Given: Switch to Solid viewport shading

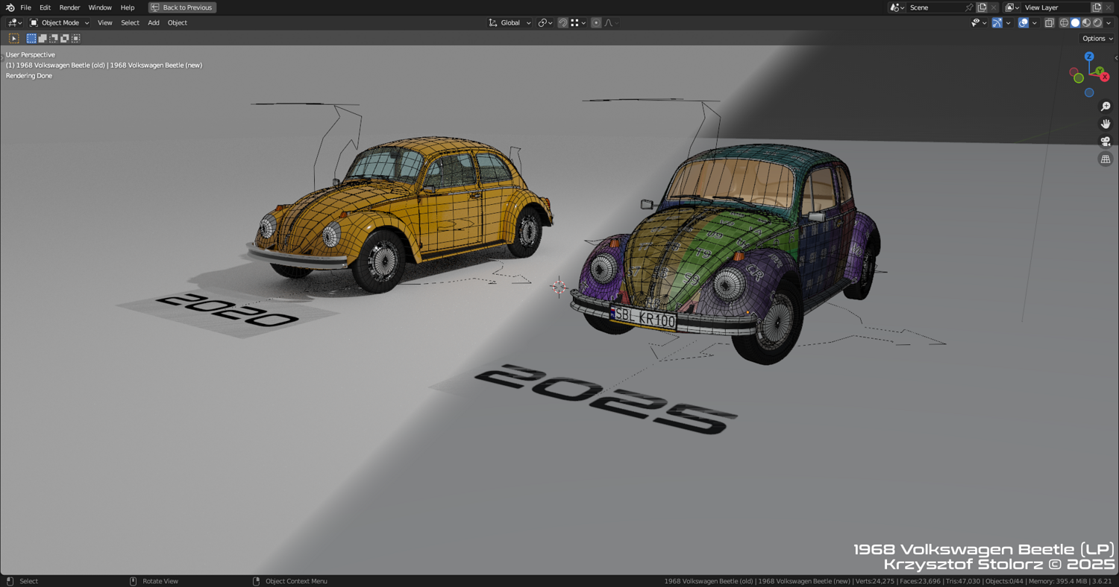Looking at the screenshot, I should pyautogui.click(x=1076, y=23).
